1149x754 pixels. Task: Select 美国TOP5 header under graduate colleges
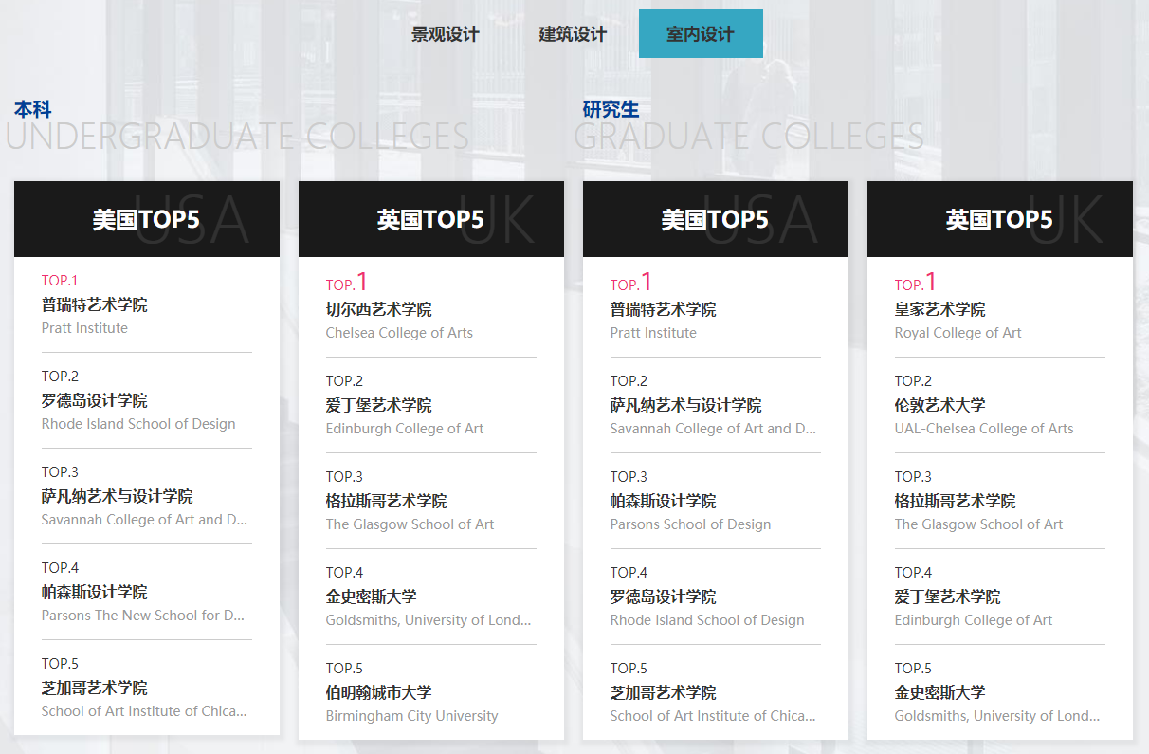[x=716, y=219]
